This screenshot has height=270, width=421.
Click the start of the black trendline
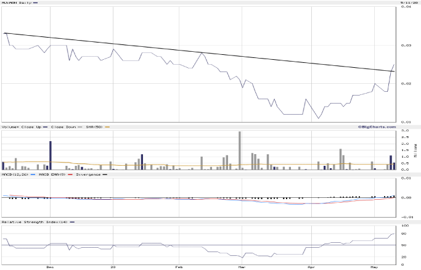coord(5,33)
